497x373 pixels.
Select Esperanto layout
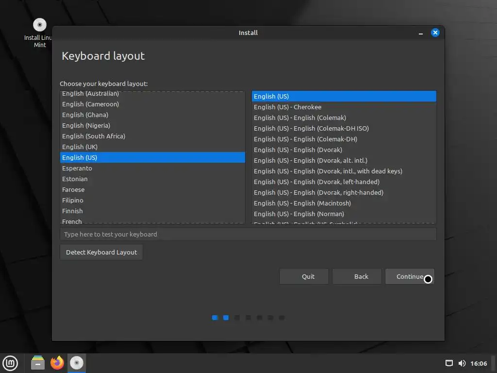[x=152, y=169]
